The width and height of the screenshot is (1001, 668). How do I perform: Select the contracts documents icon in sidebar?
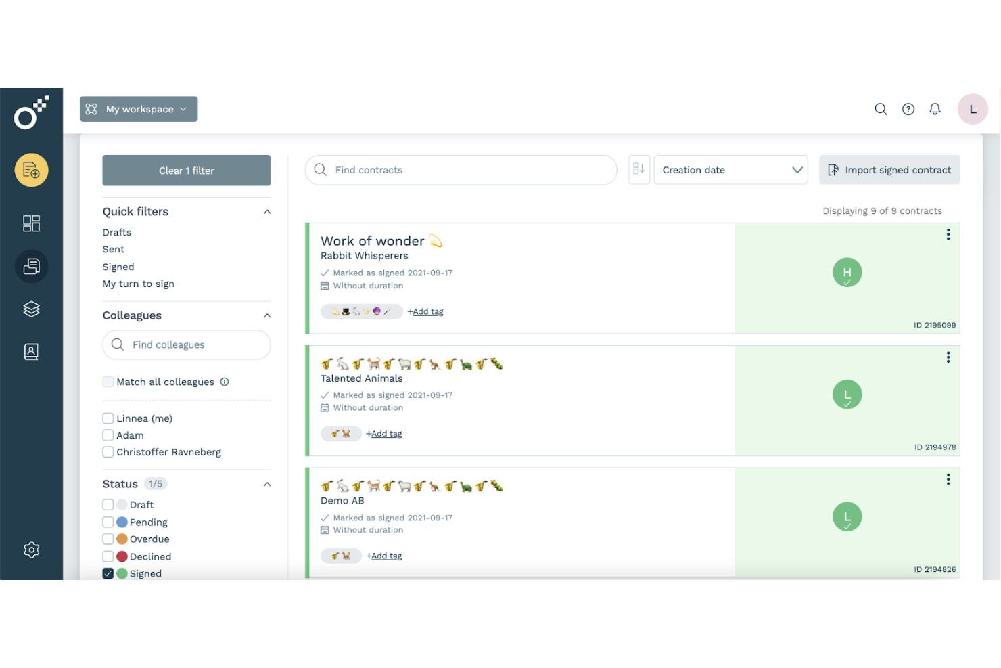(x=31, y=266)
